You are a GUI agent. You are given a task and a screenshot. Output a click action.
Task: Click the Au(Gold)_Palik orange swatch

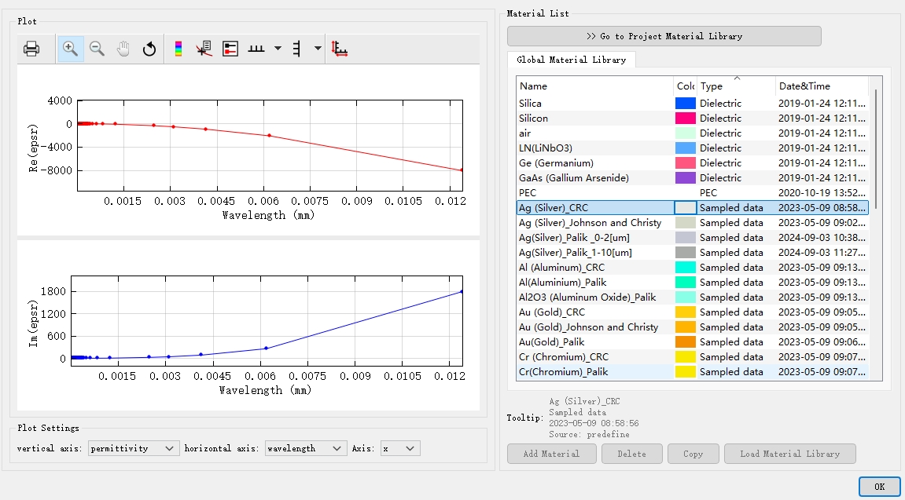pos(686,342)
